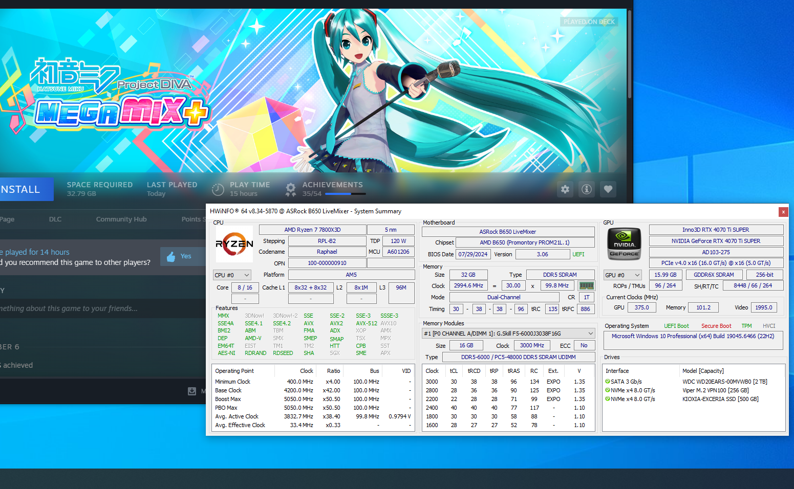The image size is (794, 489).
Task: Click the Inno3D RTX 4070 Ti SUPER field
Action: (716, 230)
